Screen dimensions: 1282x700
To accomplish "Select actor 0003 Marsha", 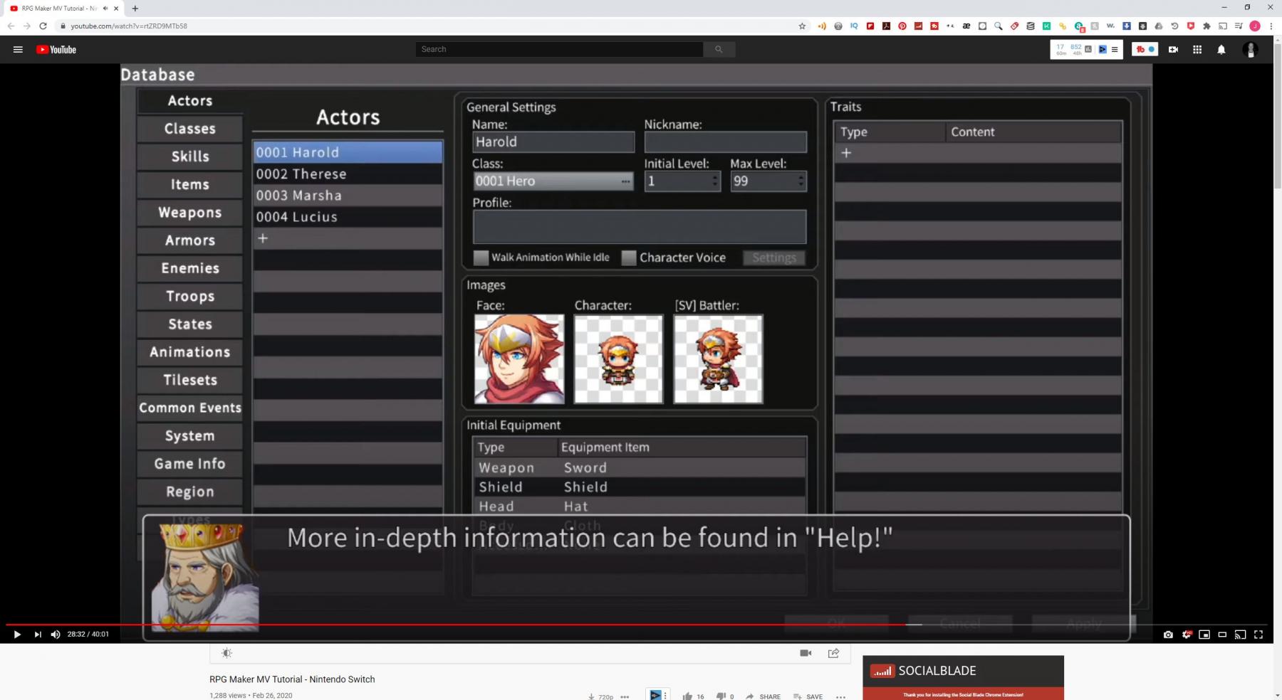I will pyautogui.click(x=348, y=196).
